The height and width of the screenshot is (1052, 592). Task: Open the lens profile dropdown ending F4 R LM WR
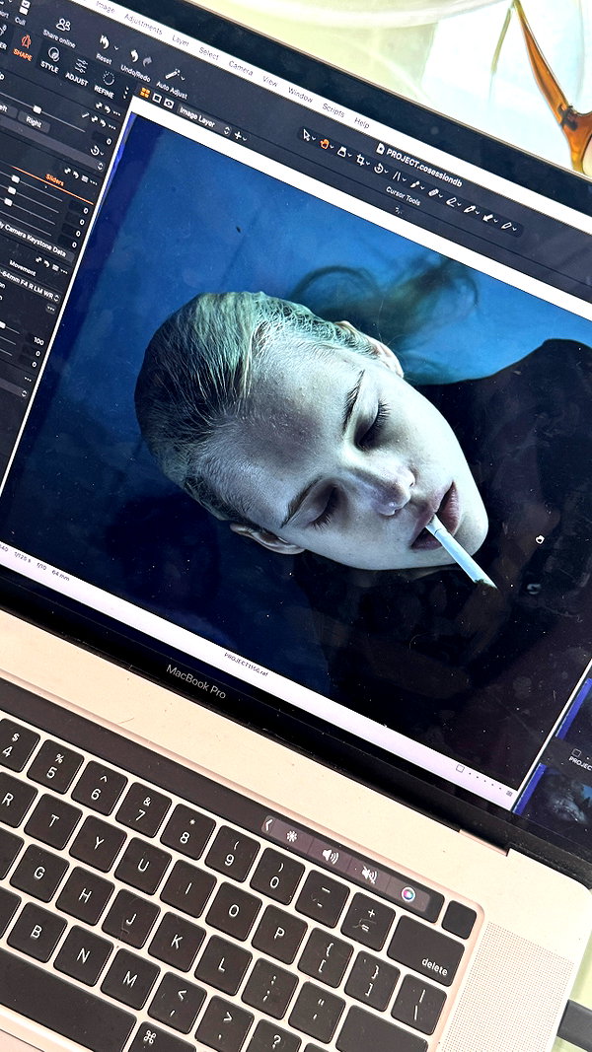click(29, 285)
